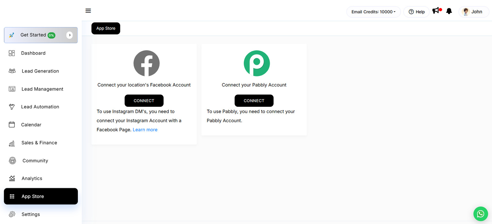Open the Calendar section

[31, 125]
